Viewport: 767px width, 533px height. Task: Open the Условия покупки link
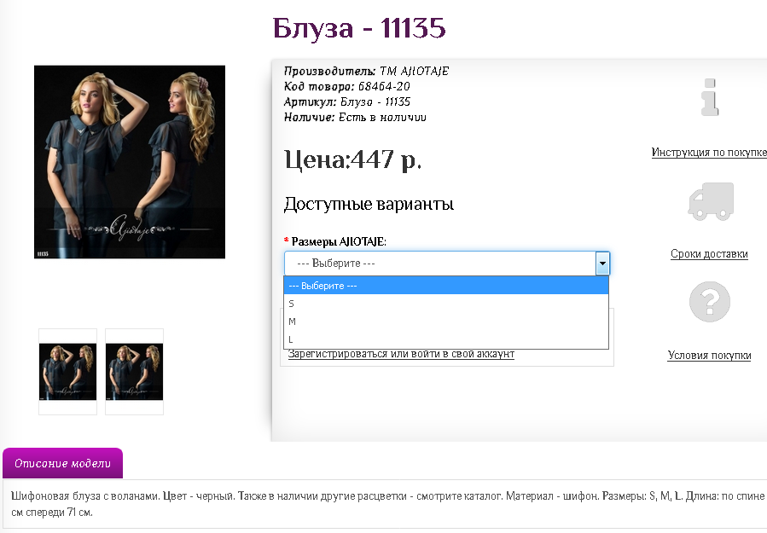[x=709, y=356]
